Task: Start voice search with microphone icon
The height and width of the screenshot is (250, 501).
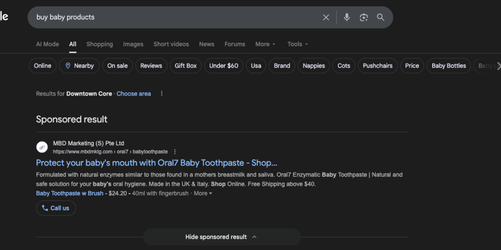Action: pos(347,17)
